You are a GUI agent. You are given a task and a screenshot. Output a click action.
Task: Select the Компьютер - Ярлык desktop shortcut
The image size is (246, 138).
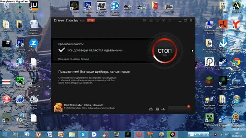209,27
